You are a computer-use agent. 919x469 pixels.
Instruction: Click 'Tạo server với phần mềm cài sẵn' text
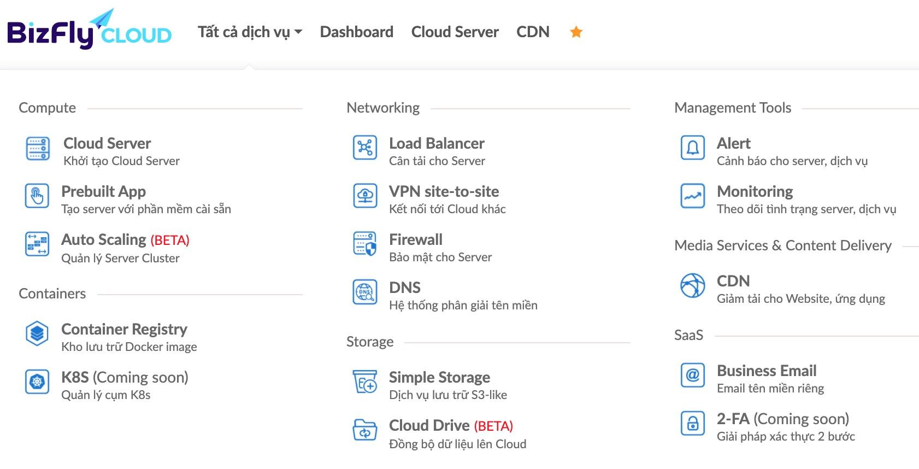click(x=146, y=209)
